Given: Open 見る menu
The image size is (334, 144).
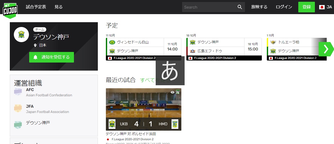Looking at the screenshot, I should pos(59,7).
